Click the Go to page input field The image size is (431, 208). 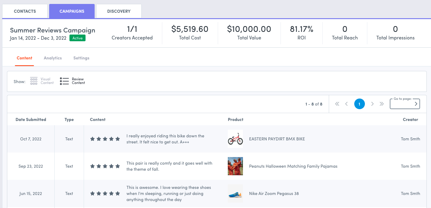pyautogui.click(x=402, y=104)
